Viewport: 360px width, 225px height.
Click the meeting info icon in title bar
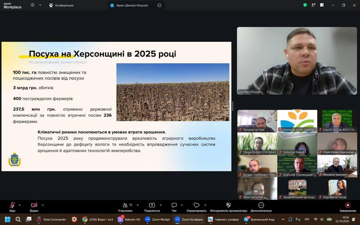(33, 5)
